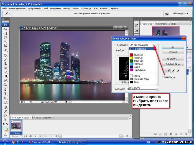Screen dimensions: 194x145
Task: Pick the subtract-from-sample eyedropper in the dialog
Action: (178, 71)
